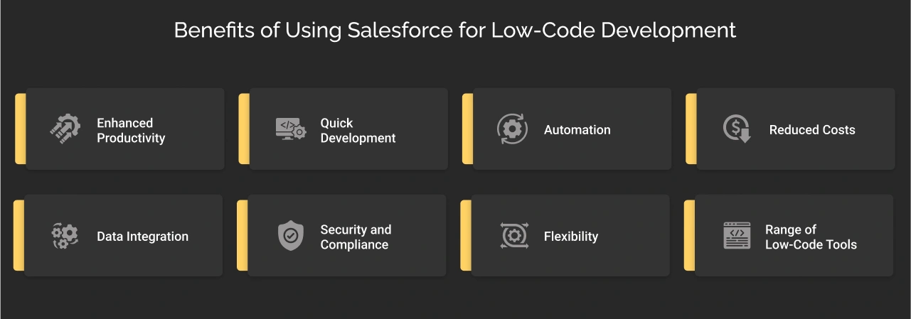Click the Reduced Costs dollar icon
Screen dimensions: 911x319
pyautogui.click(x=737, y=129)
